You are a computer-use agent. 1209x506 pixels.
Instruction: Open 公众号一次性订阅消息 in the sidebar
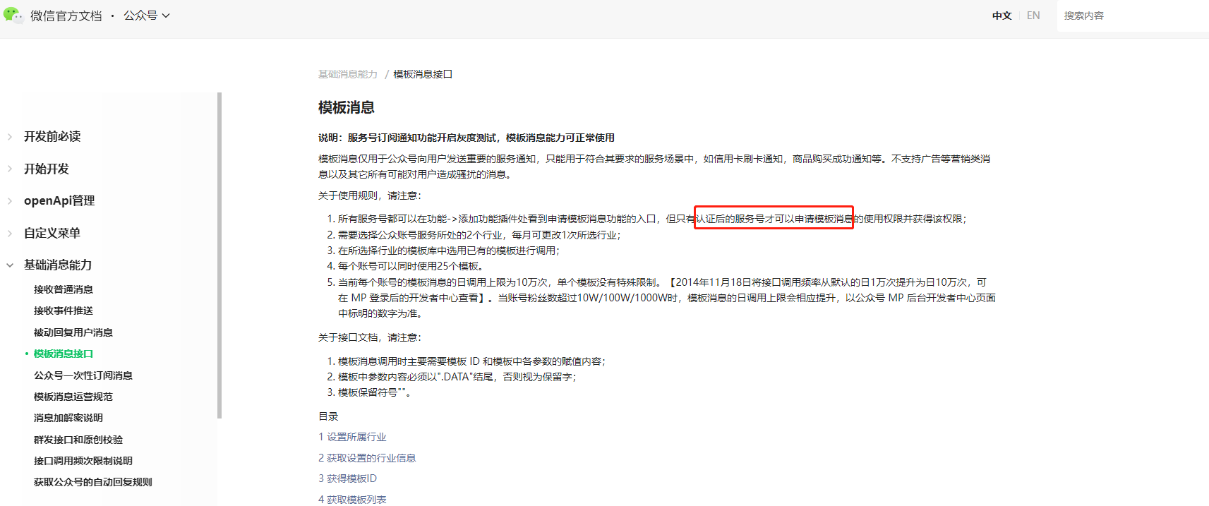click(x=83, y=375)
